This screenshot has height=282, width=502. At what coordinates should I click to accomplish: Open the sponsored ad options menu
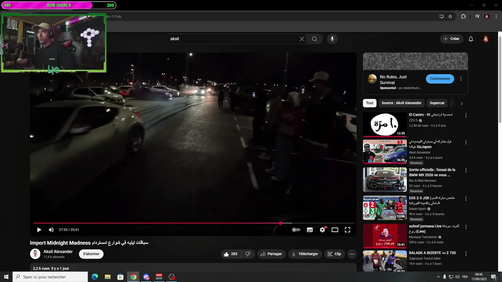coord(461,79)
